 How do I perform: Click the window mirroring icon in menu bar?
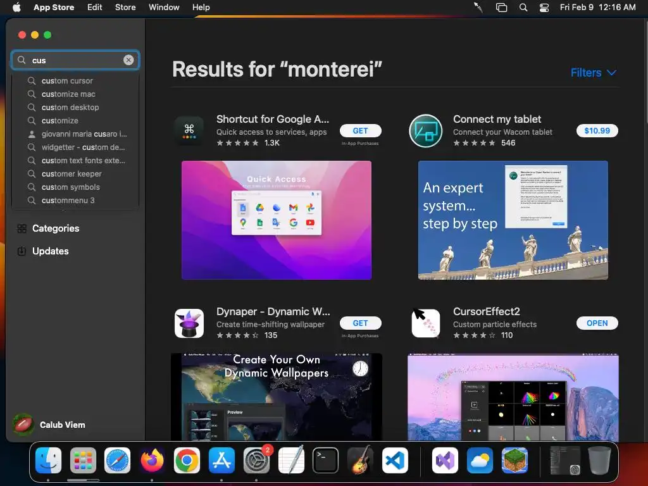point(501,8)
